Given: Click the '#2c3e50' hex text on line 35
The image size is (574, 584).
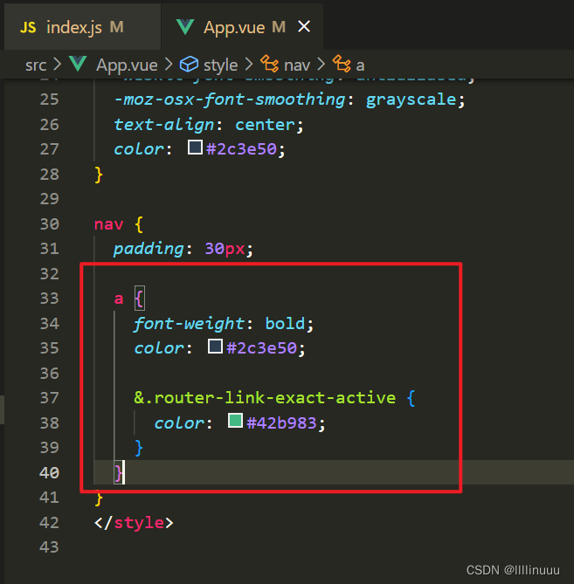Looking at the screenshot, I should [261, 348].
